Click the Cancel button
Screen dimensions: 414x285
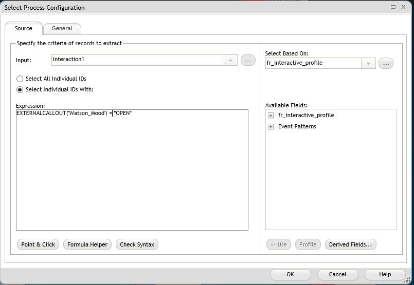pyautogui.click(x=338, y=274)
